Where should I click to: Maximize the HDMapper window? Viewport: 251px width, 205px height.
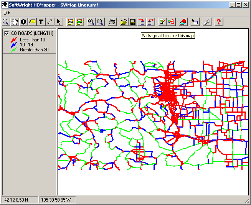click(238, 5)
